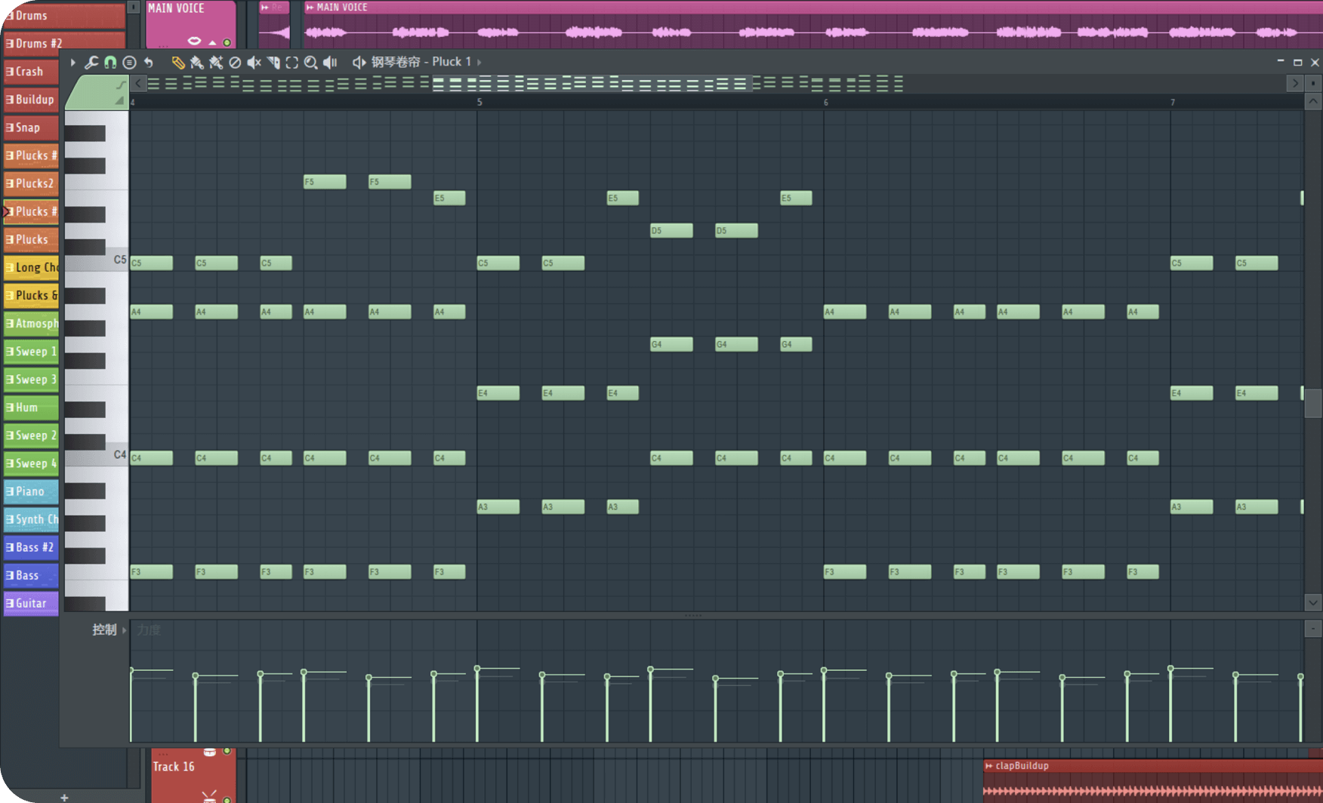Select the pencil Draw tool
Image resolution: width=1323 pixels, height=803 pixels.
coord(178,62)
